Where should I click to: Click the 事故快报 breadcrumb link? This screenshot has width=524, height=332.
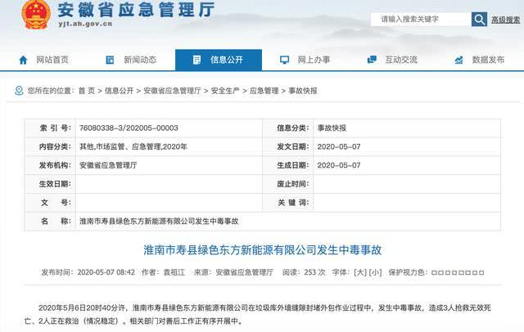[303, 91]
